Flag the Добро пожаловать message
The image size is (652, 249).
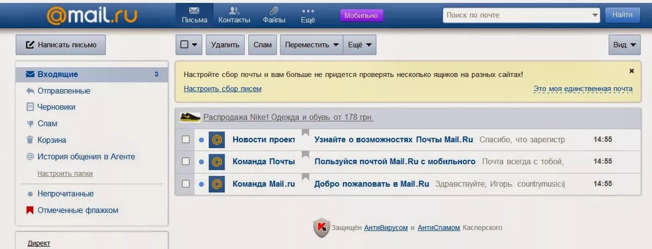pos(305,177)
